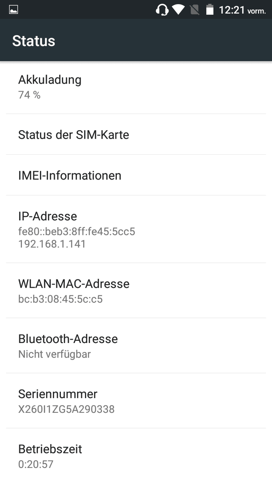This screenshot has height=483, width=272.
Task: Tap the battery icon in status bar
Action: pos(210,10)
